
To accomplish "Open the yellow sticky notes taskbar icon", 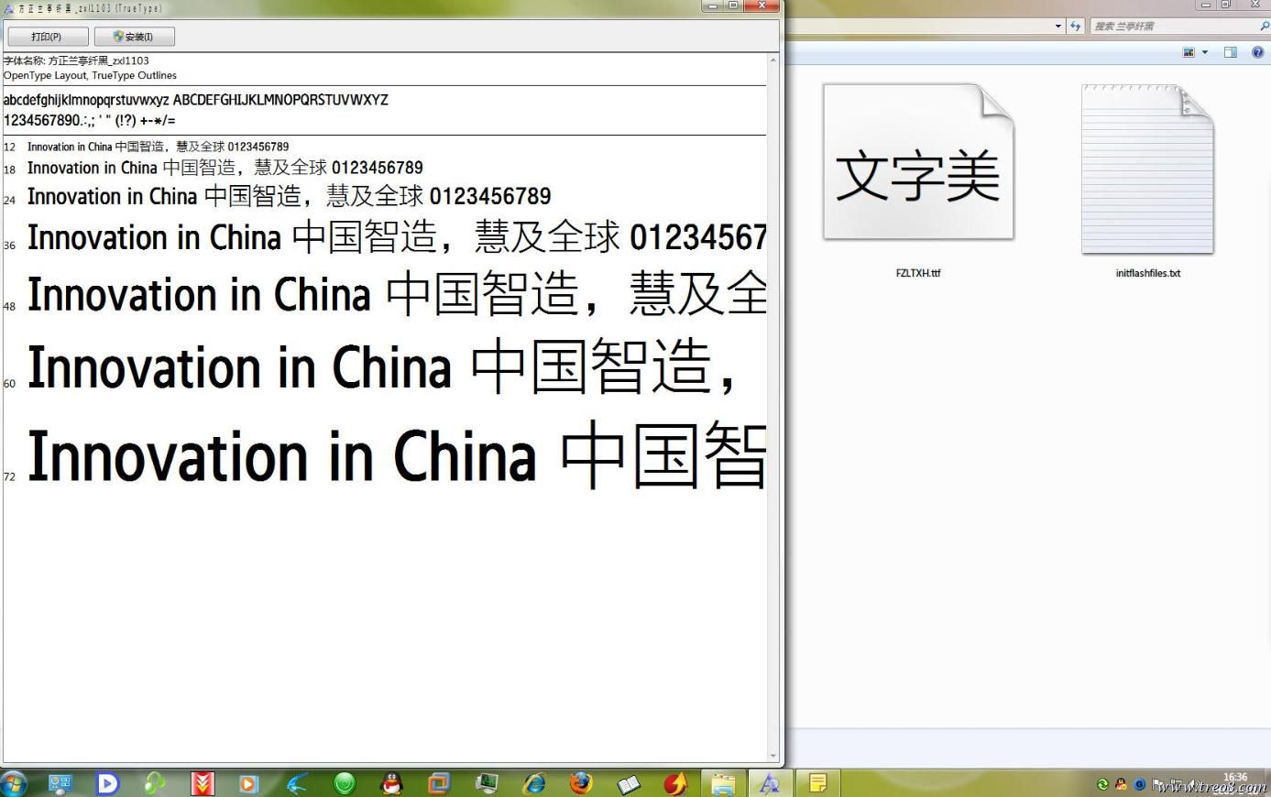I will pyautogui.click(x=817, y=783).
